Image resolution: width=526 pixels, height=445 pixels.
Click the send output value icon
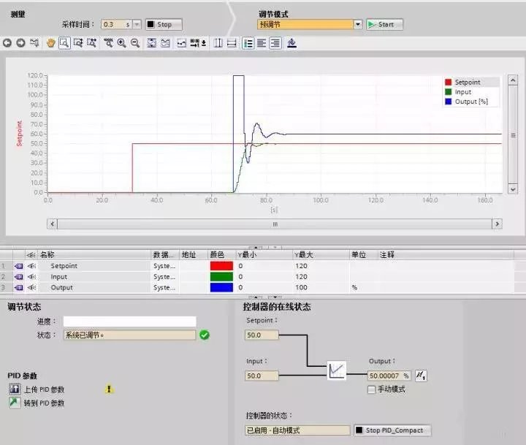[421, 376]
